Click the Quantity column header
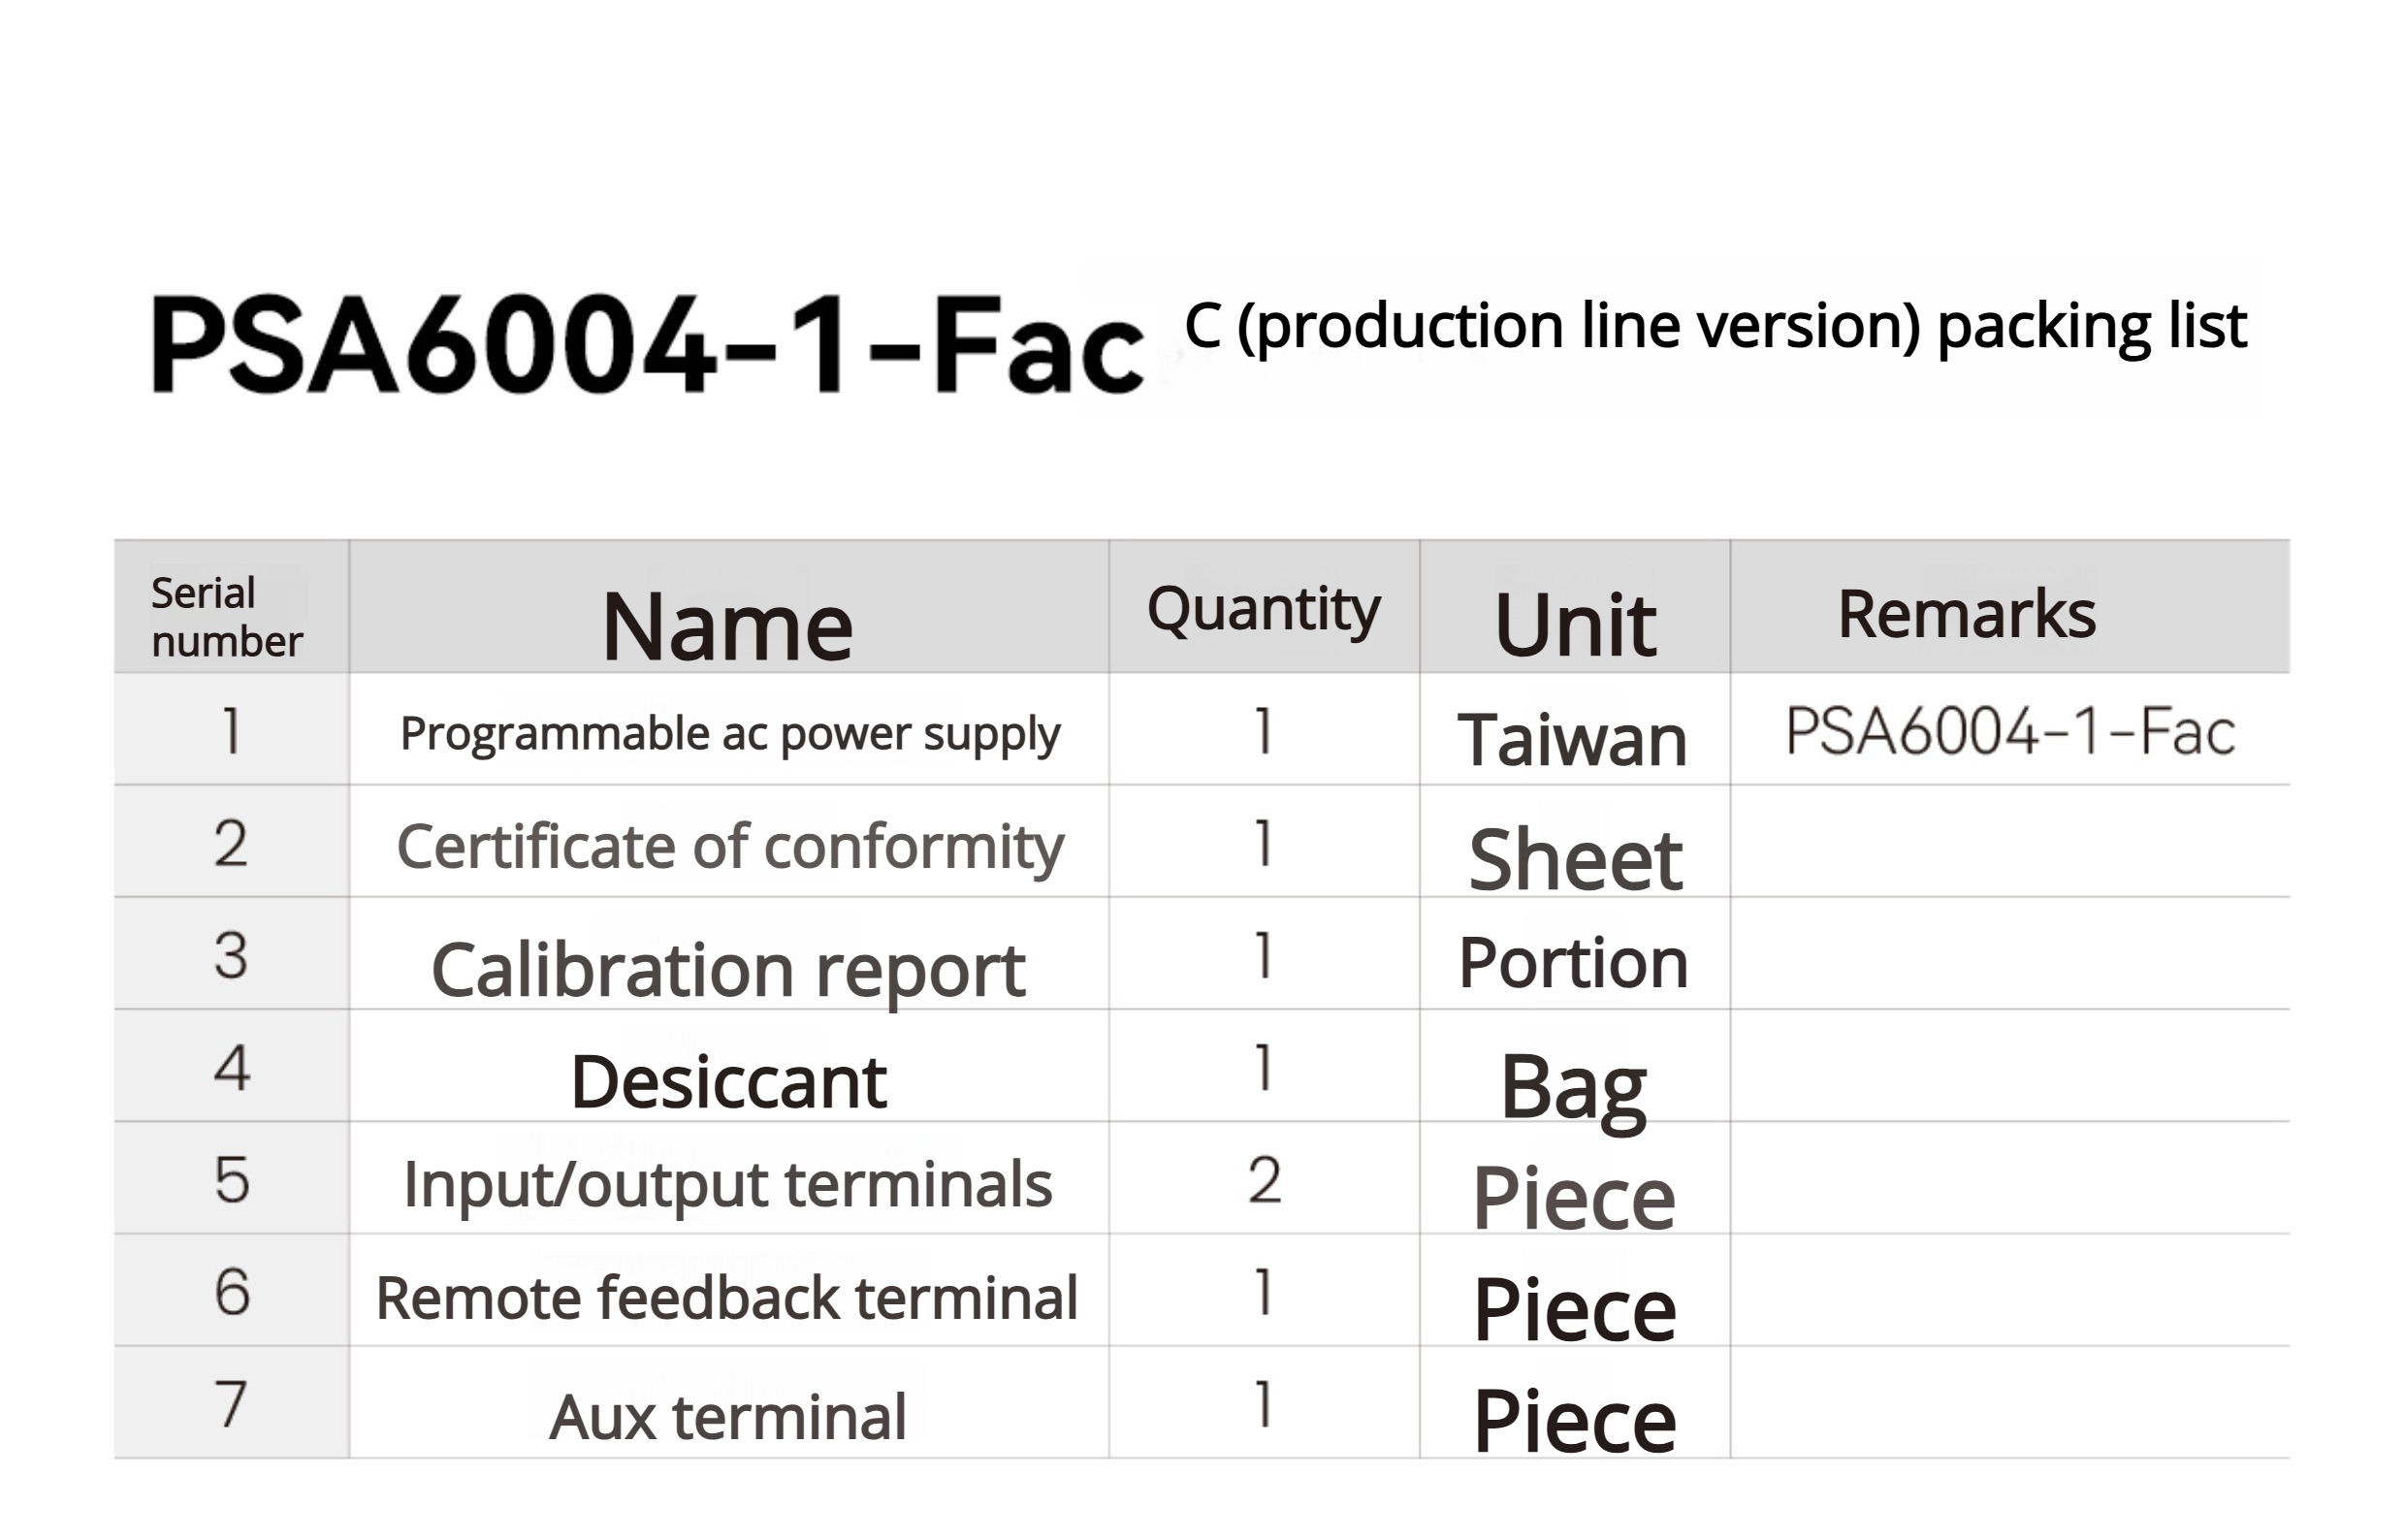This screenshot has width=2405, height=1540. point(1263,610)
